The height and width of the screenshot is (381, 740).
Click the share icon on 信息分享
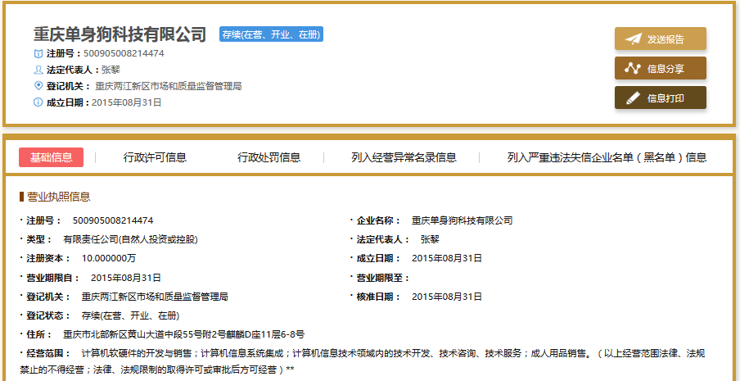click(x=633, y=68)
